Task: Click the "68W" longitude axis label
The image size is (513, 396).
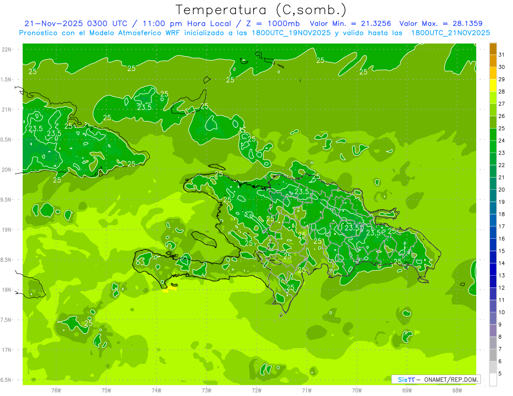Action: [457, 390]
